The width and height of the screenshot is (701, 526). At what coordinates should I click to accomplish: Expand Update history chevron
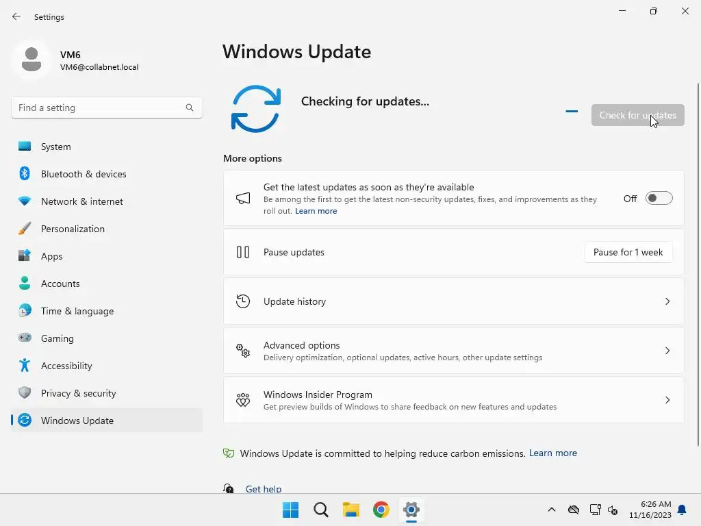click(667, 301)
